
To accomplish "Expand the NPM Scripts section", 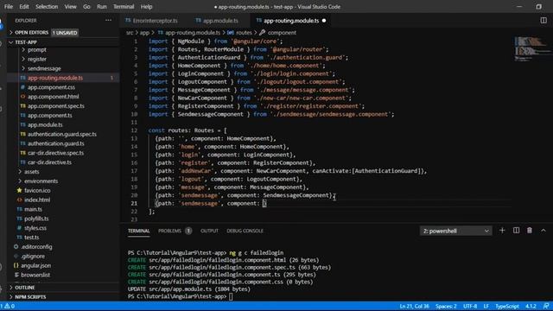I will pyautogui.click(x=63, y=297).
